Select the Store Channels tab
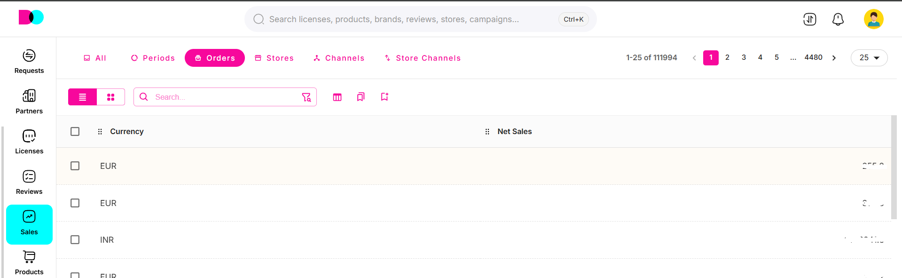This screenshot has width=902, height=278. point(423,58)
